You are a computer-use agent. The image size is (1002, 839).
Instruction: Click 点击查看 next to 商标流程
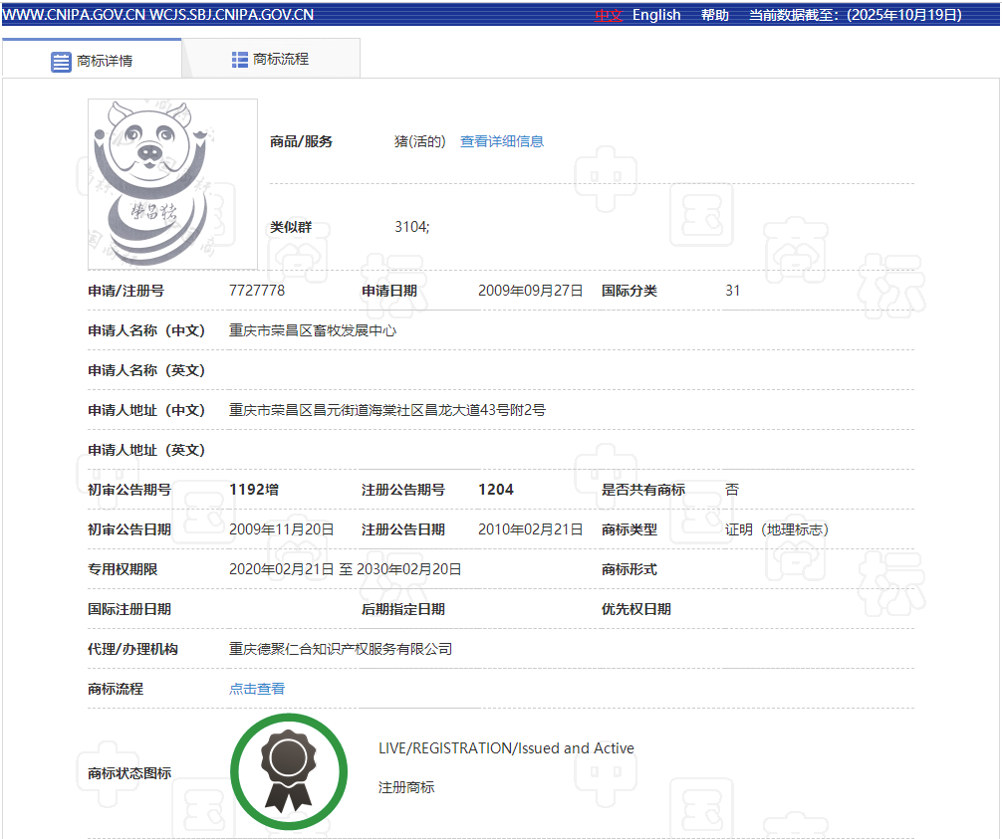(x=257, y=689)
